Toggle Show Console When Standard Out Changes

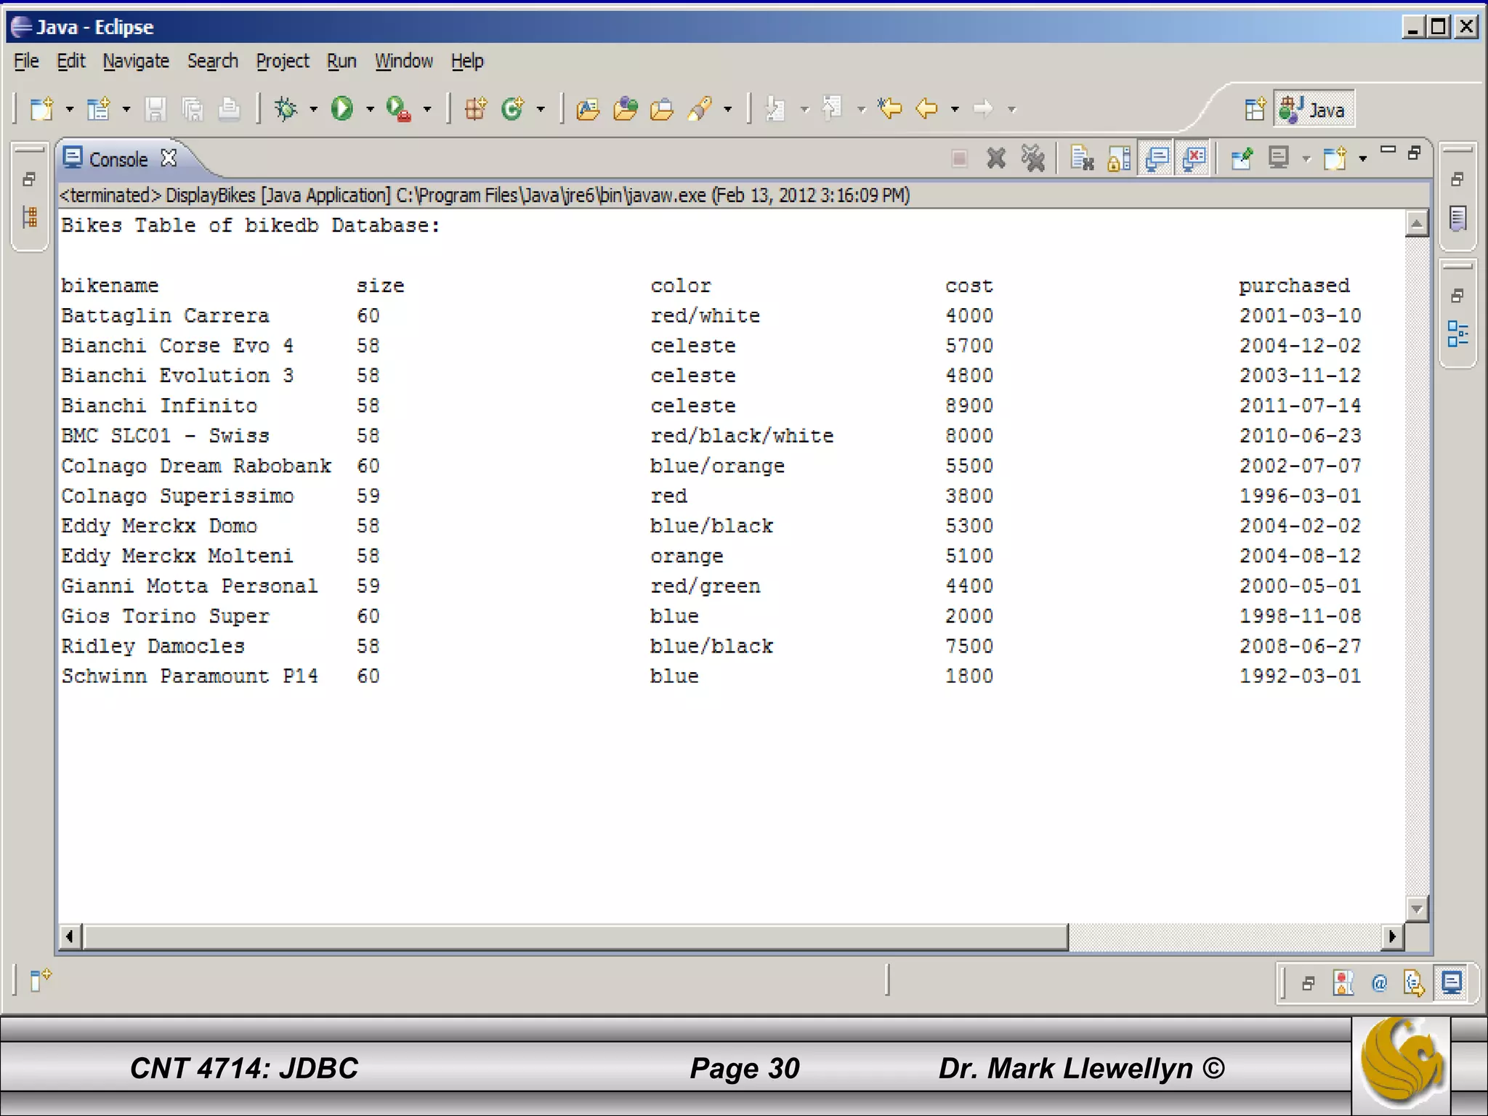click(1157, 158)
